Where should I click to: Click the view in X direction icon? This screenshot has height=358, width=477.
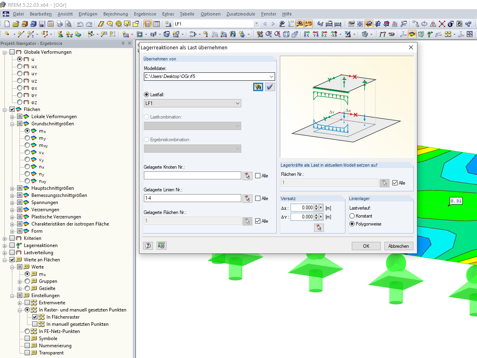coord(307,34)
